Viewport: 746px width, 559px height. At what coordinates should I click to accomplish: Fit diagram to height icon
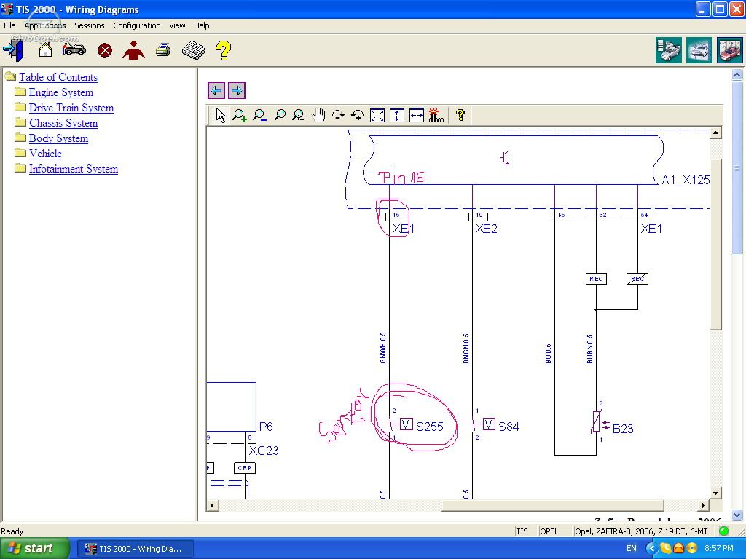(x=397, y=115)
